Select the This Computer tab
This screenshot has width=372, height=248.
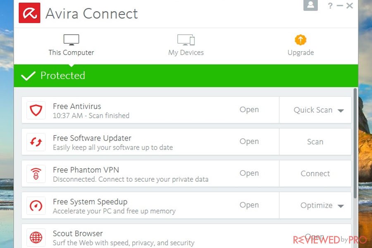(x=71, y=45)
